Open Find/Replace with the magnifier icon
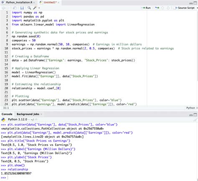Image resolution: width=198 pixels, height=181 pixels. tap(29, 8)
